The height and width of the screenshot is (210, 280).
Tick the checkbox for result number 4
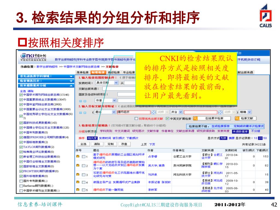coord(84,182)
